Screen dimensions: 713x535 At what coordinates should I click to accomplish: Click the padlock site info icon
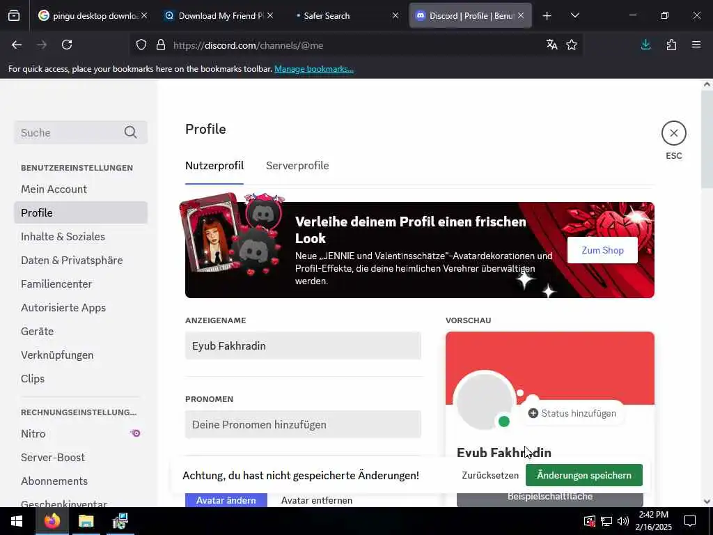(x=161, y=45)
